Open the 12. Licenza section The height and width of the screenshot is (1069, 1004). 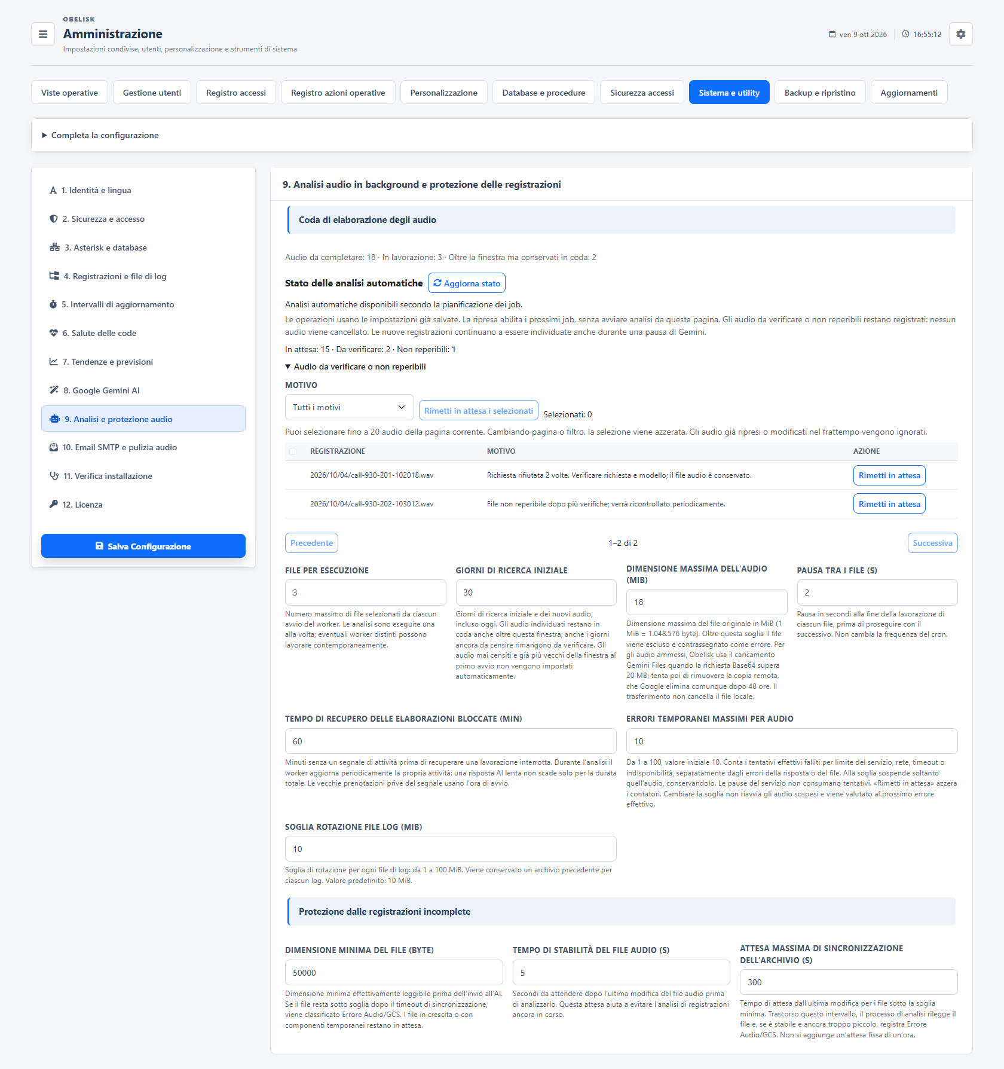pos(143,505)
